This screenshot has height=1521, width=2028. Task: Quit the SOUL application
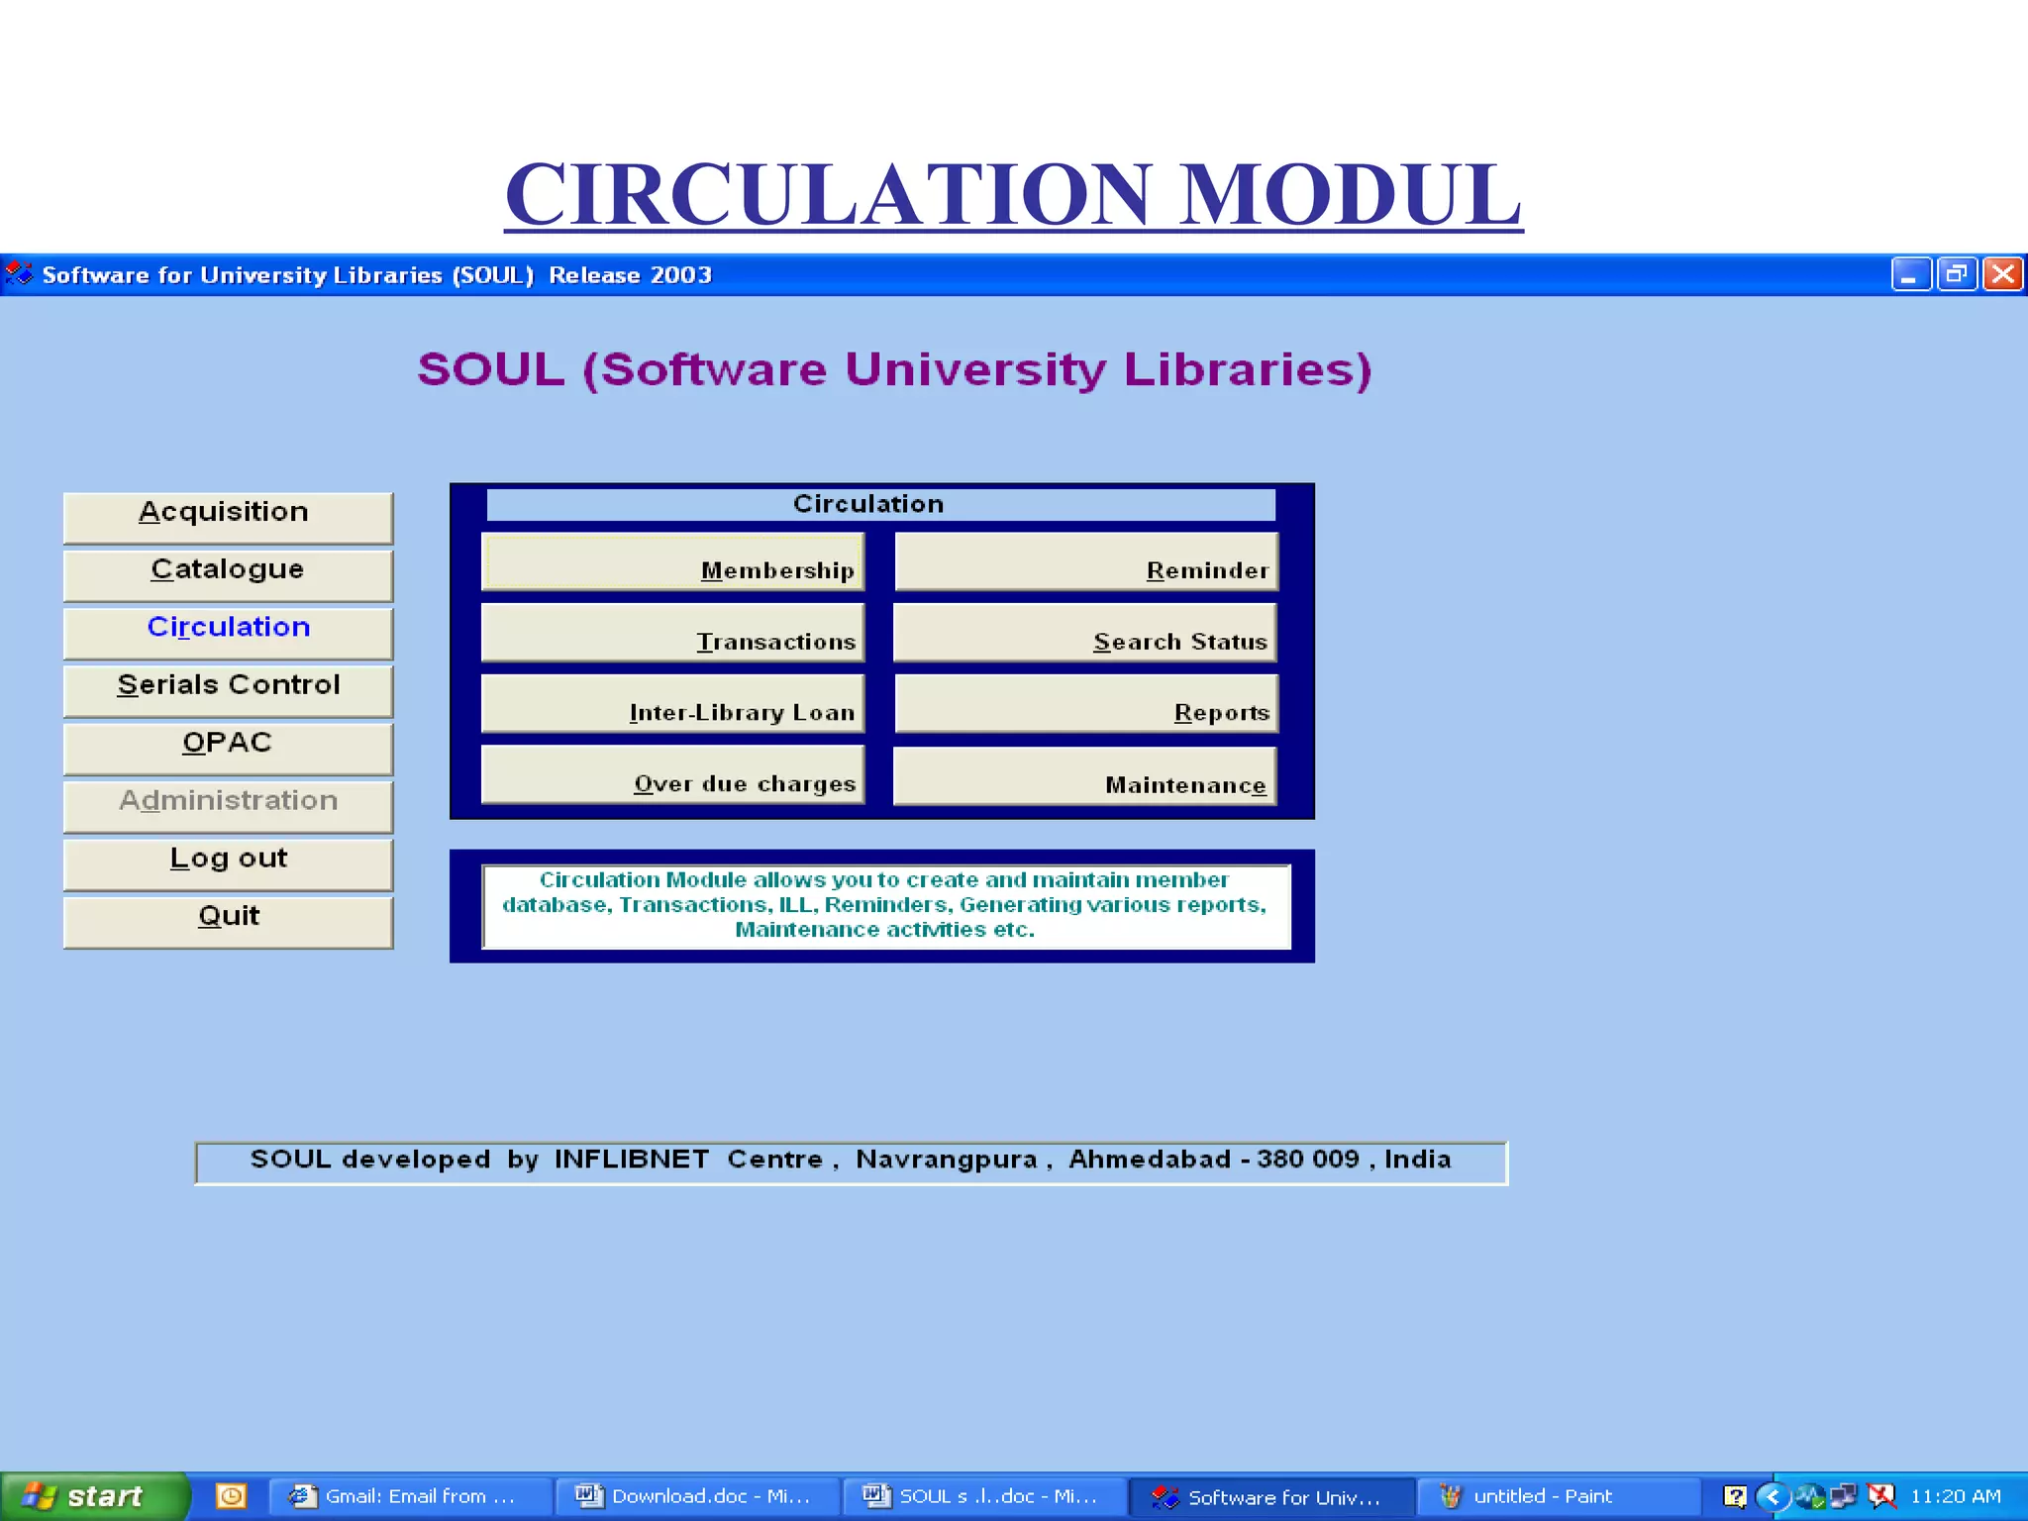tap(228, 922)
